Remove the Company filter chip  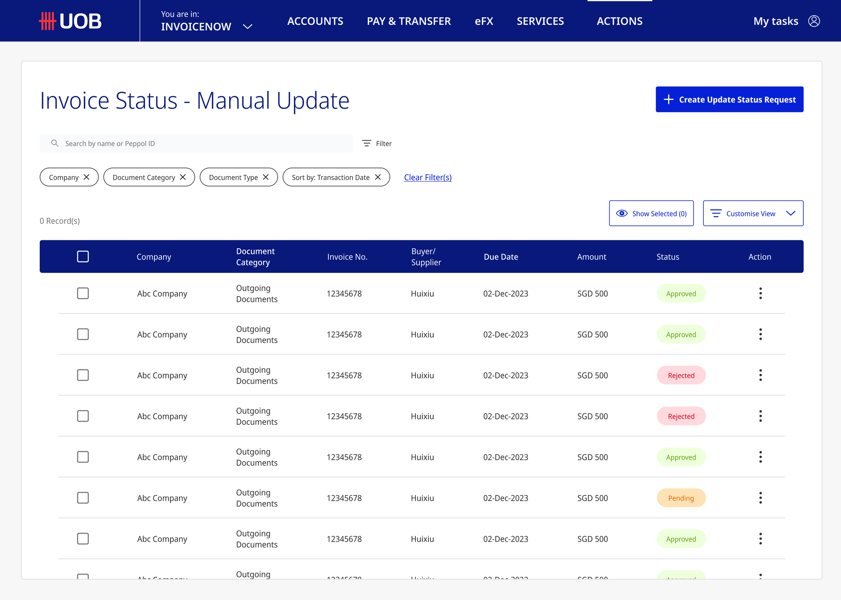point(86,177)
